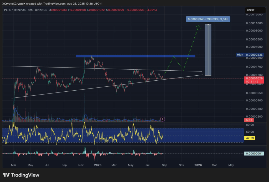Click the 2026 year marker to expand timeline
Viewport: 269px width, 182px height.
click(198, 165)
